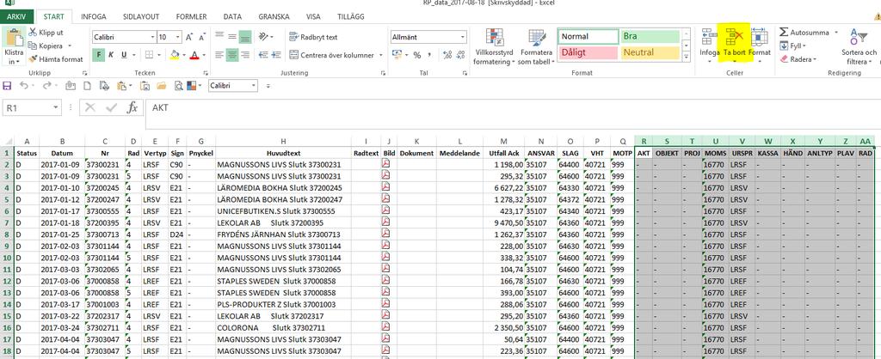Toggle center horizontal alignment
The width and height of the screenshot is (881, 359).
point(232,55)
